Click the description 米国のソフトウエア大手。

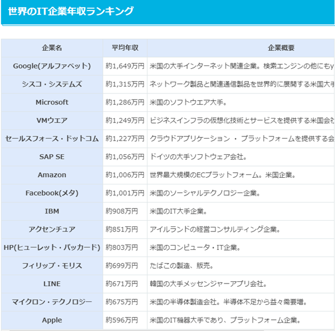[189, 102]
